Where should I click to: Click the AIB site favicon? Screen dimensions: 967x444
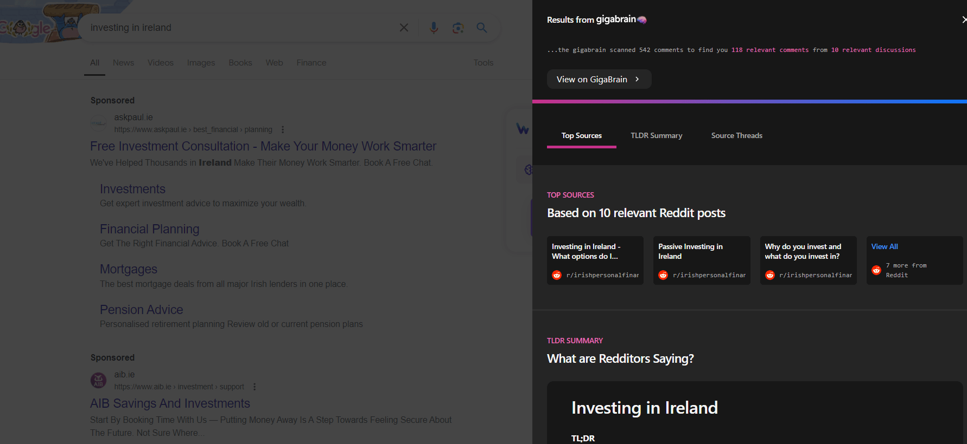[98, 380]
